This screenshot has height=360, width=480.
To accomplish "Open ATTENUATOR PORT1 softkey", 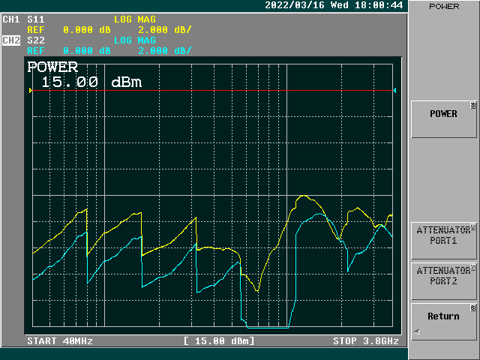I will [443, 241].
